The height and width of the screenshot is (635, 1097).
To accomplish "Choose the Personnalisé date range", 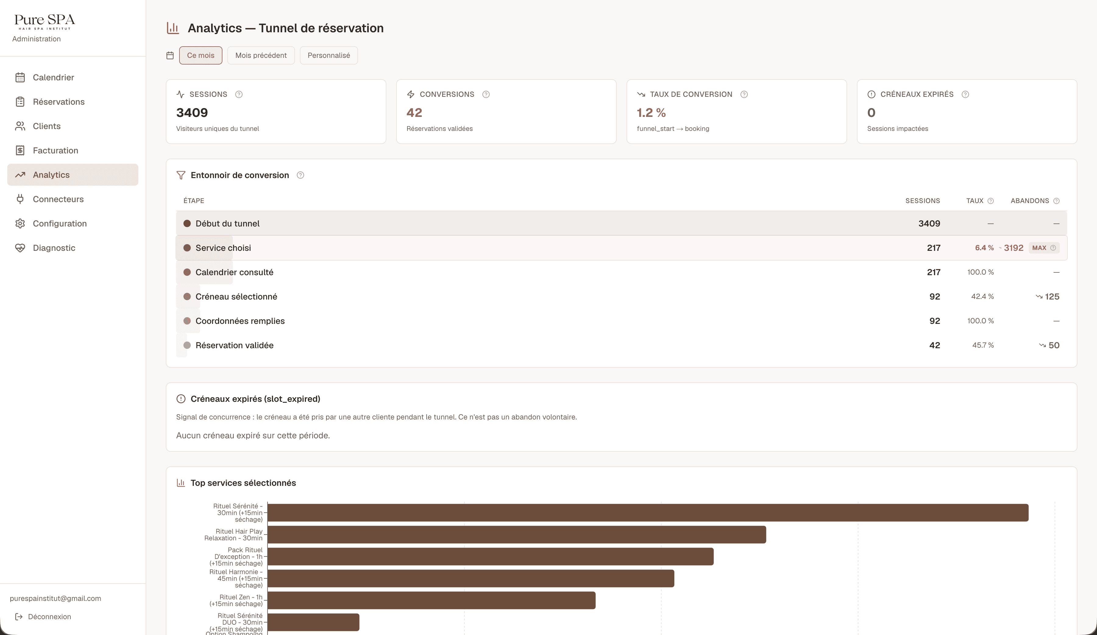I will [329, 55].
